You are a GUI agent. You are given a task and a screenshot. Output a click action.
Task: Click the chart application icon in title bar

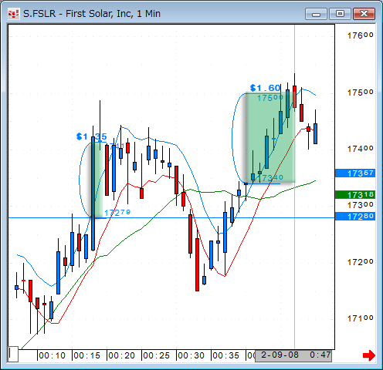click(x=13, y=14)
